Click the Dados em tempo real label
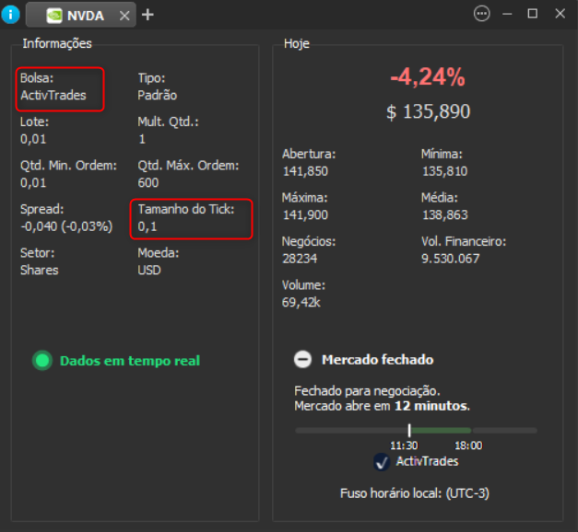Screen dimensions: 578x532 [x=129, y=361]
